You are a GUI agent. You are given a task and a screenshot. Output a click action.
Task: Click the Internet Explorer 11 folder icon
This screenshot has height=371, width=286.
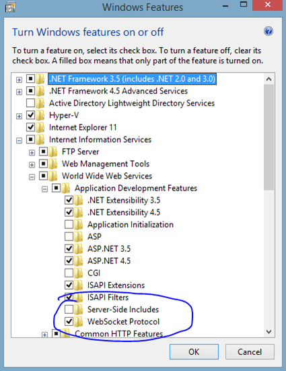(x=40, y=127)
